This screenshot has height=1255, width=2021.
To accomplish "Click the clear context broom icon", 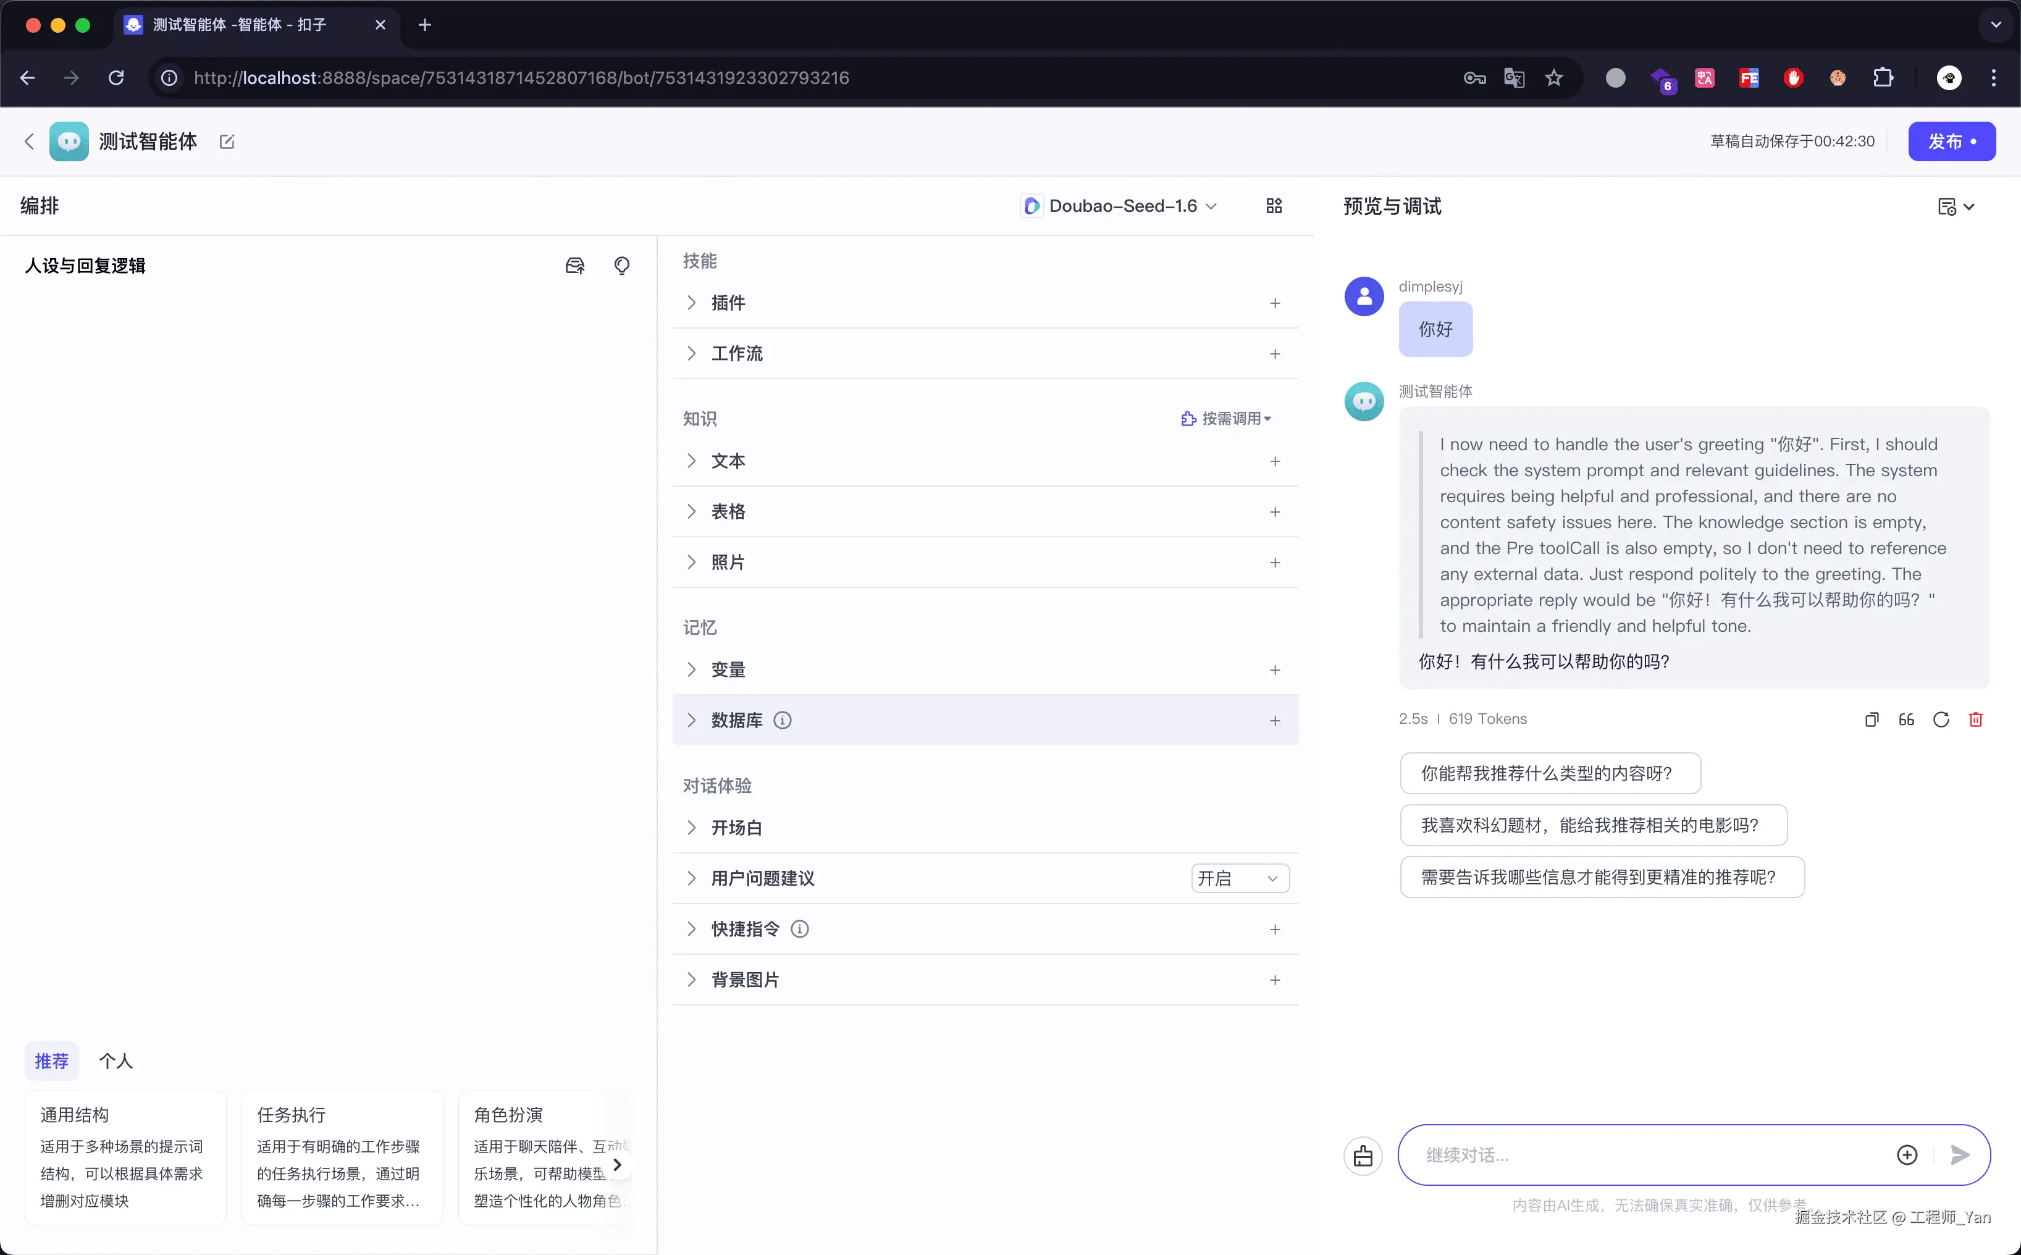I will [1363, 1156].
